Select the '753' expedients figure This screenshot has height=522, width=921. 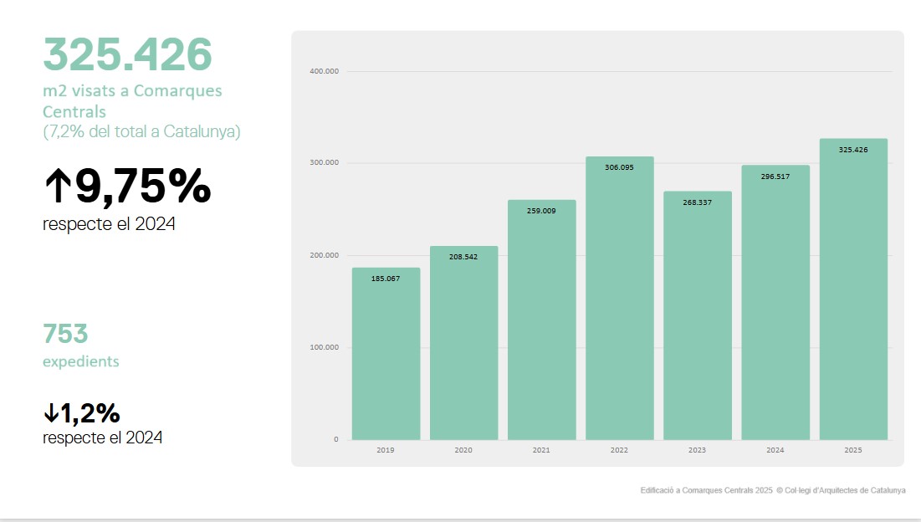click(x=65, y=334)
